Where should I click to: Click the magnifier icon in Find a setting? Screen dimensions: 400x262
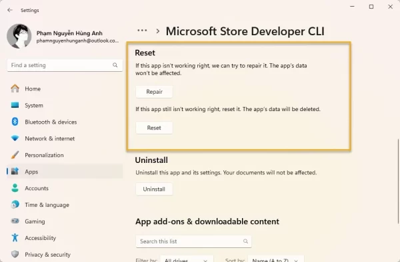click(115, 65)
